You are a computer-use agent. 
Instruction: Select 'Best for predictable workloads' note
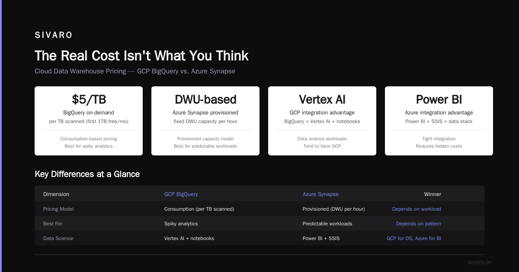tap(205, 146)
